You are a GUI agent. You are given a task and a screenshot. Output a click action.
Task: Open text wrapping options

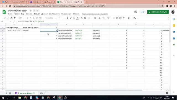click(105, 18)
